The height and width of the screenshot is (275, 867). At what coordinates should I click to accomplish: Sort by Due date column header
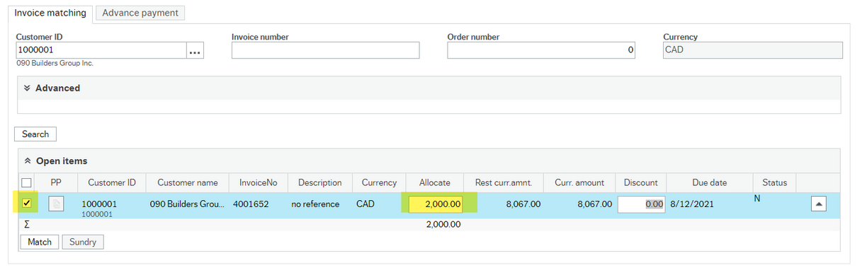point(709,182)
